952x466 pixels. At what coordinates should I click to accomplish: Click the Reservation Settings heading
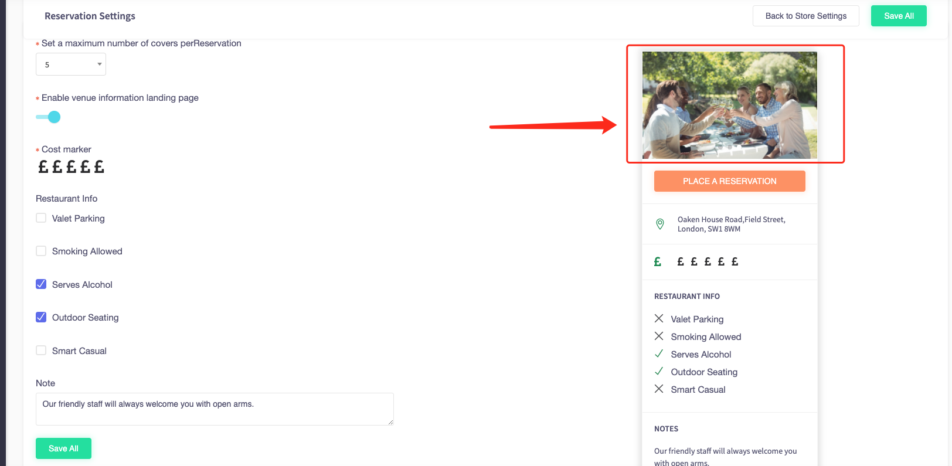[x=90, y=16]
